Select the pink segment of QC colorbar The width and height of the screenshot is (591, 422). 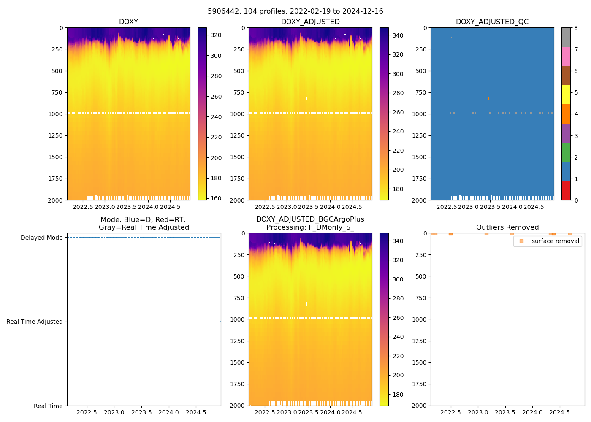tap(566, 57)
